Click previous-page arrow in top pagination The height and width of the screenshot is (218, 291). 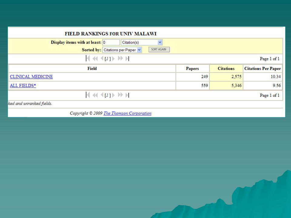click(x=102, y=58)
